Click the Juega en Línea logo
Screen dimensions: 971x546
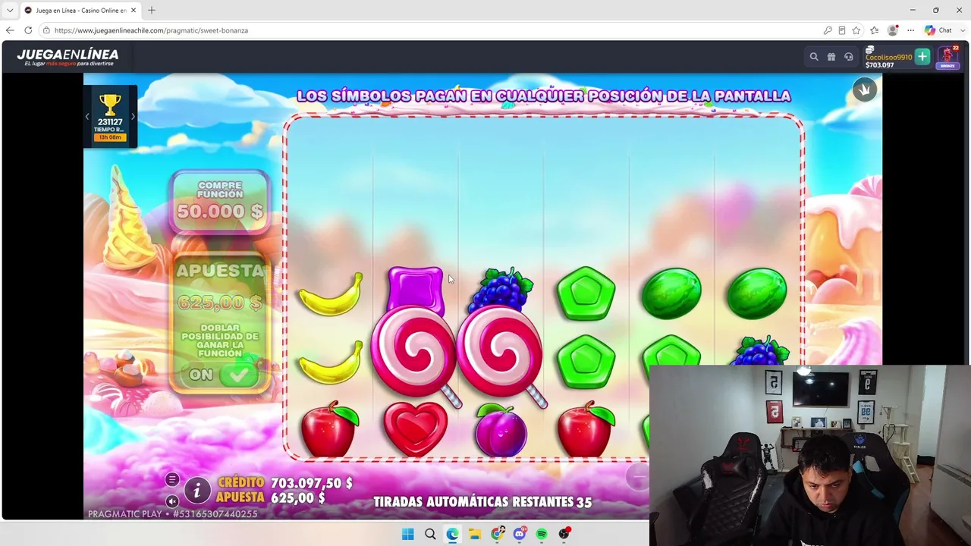(x=68, y=57)
